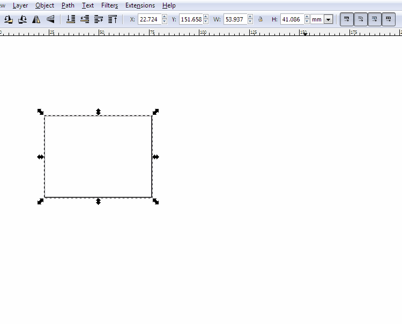Toggle move gradients with object
Viewport: 402px width, 324px height.
coord(374,19)
